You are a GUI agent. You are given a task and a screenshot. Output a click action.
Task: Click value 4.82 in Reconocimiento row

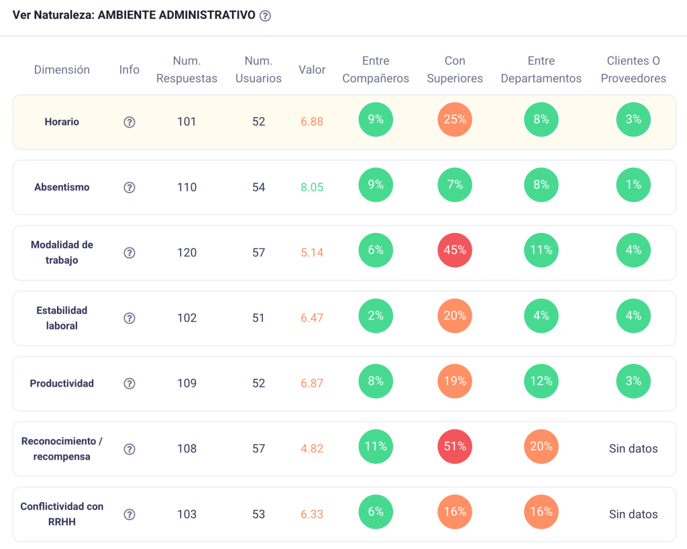click(x=312, y=449)
